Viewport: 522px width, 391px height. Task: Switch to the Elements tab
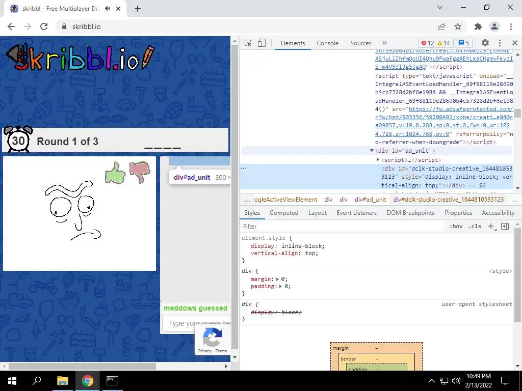(x=293, y=43)
